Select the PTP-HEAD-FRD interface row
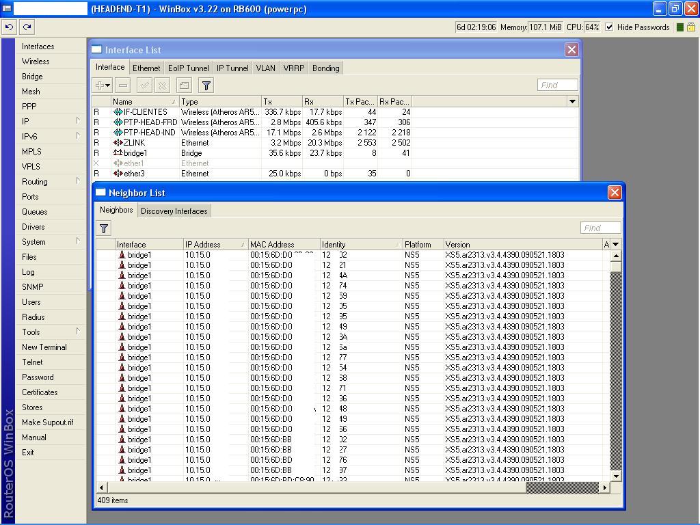This screenshot has height=525, width=700. [150, 122]
